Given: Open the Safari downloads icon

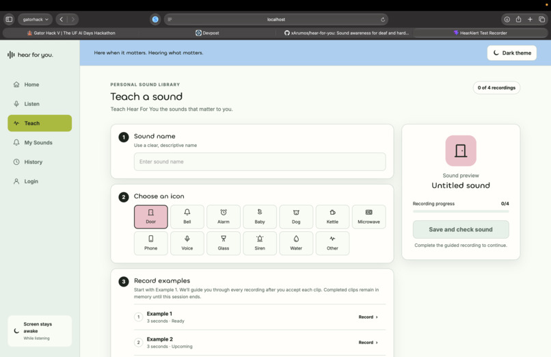Looking at the screenshot, I should tap(507, 19).
